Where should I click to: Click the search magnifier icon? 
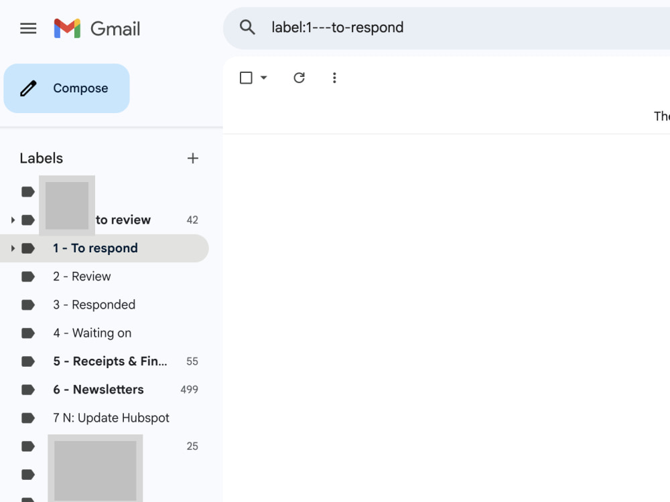coord(247,27)
